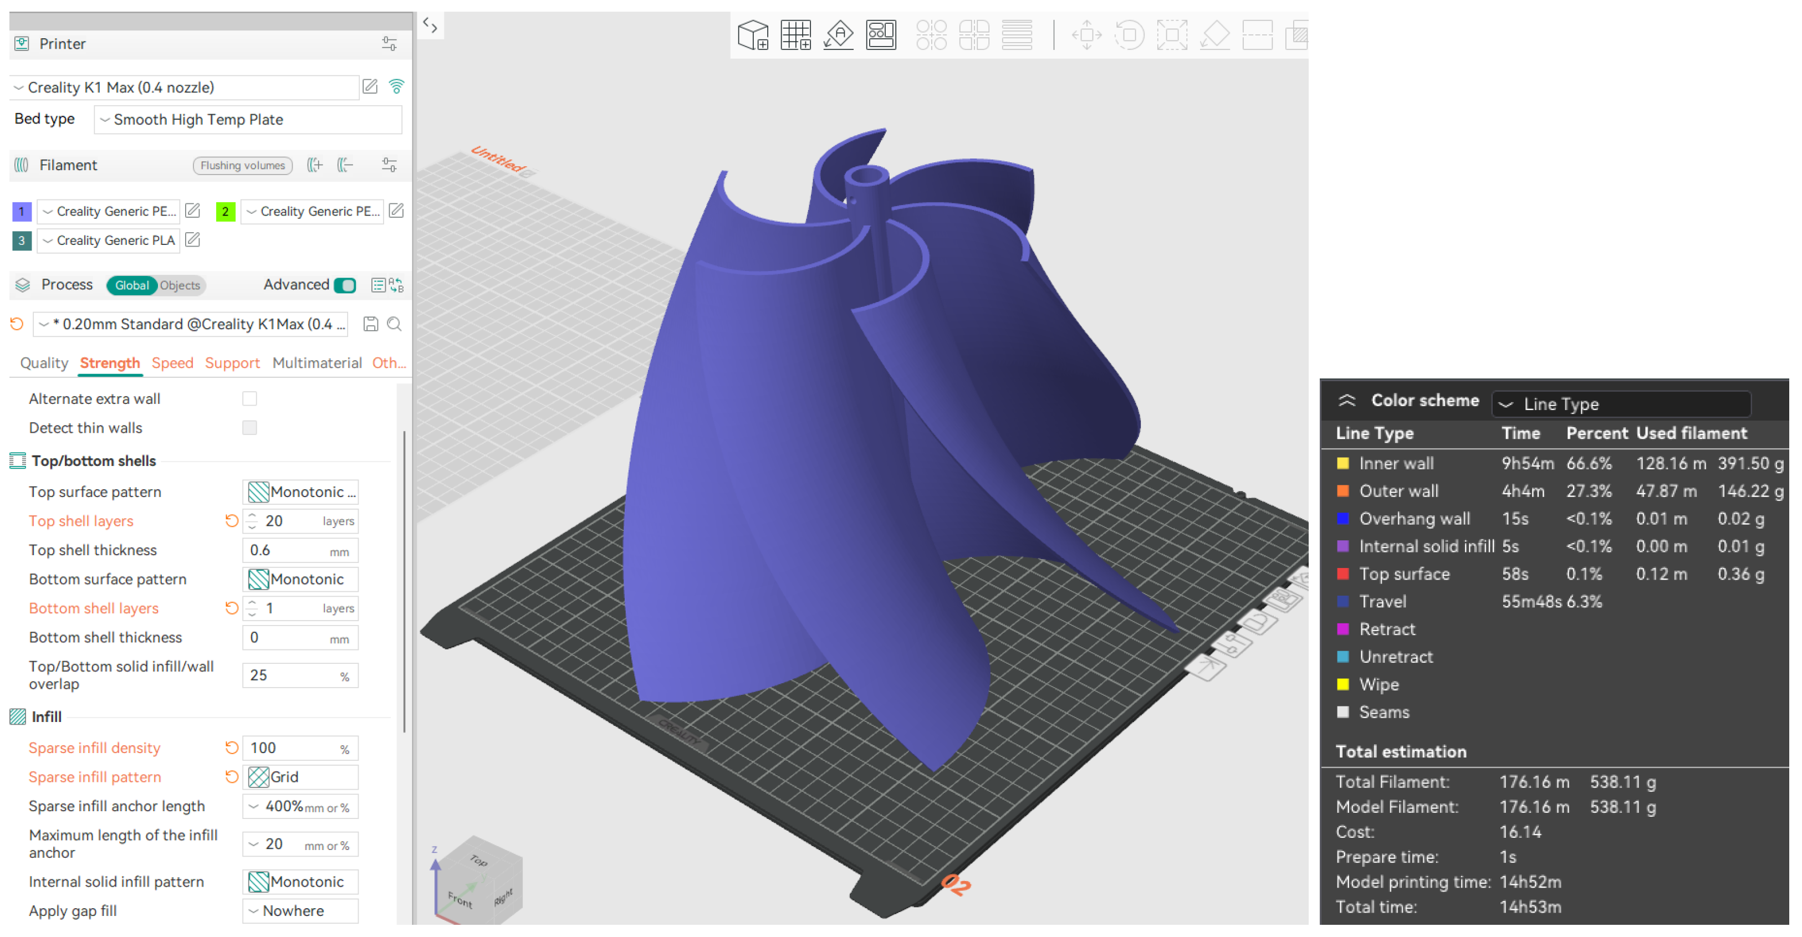This screenshot has width=1802, height=937.
Task: Save the process preset with disk icon
Action: click(x=371, y=324)
